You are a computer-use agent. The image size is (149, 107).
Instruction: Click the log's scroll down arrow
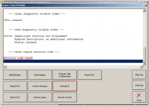pos(144,64)
